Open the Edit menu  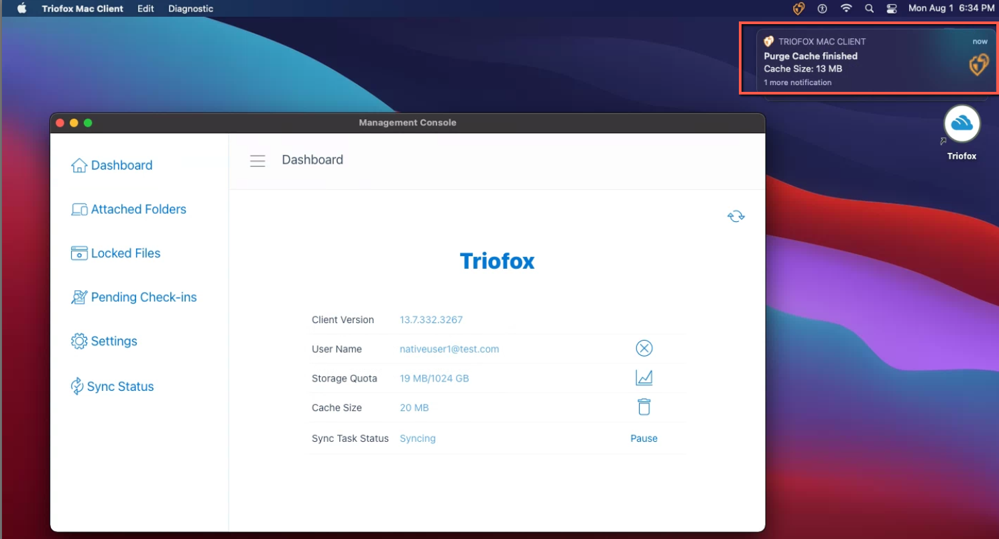coord(145,9)
